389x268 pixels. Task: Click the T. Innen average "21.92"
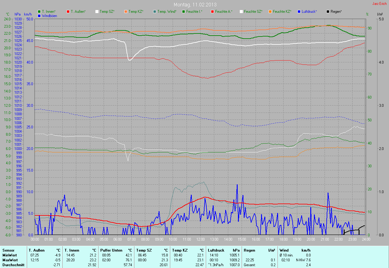tap(92, 265)
